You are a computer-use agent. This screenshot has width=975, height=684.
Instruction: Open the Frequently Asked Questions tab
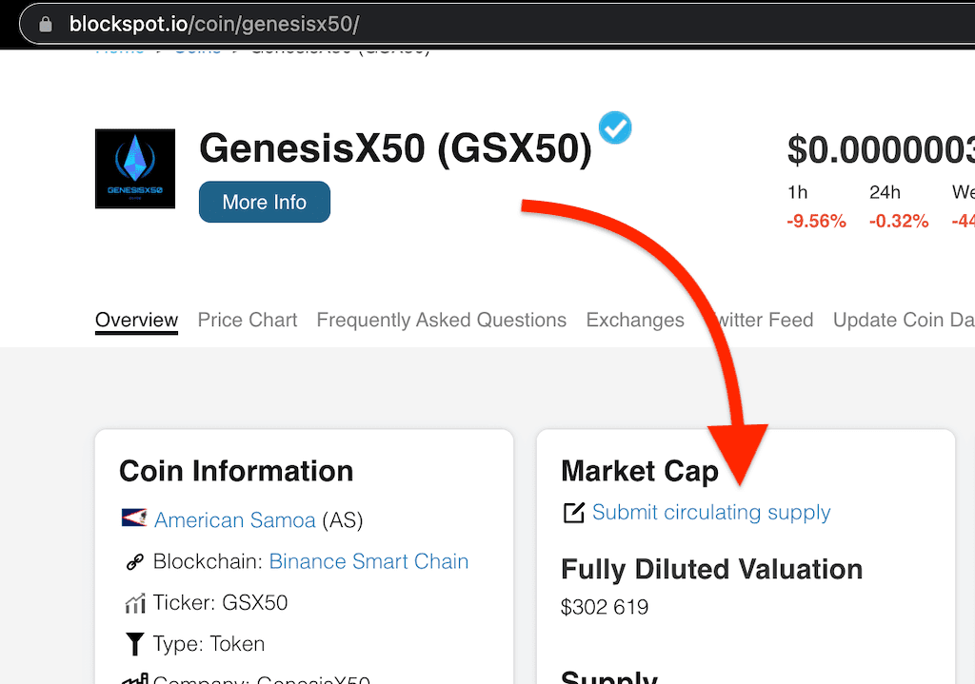442,320
